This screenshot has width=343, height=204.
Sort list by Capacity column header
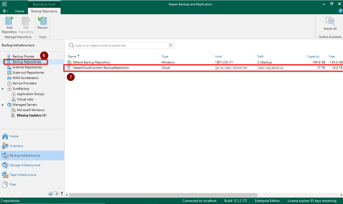(x=313, y=56)
